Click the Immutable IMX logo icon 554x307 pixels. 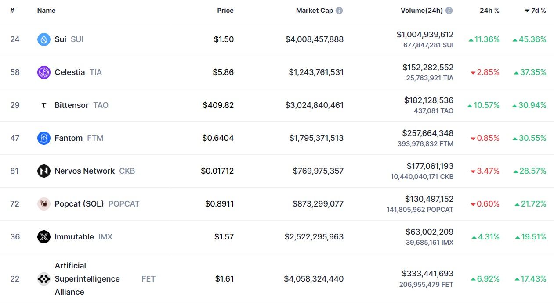point(44,237)
